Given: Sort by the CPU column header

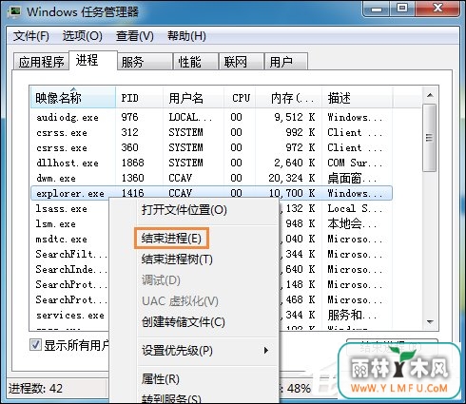Looking at the screenshot, I should pos(240,98).
